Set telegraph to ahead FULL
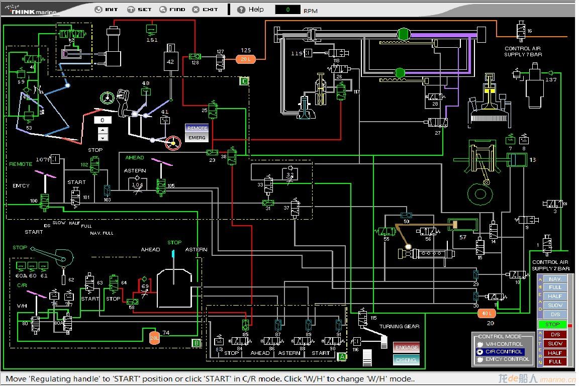The width and height of the screenshot is (579, 386). point(555,287)
